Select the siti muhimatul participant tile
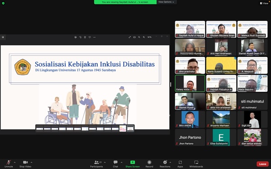Screen dimensions: 271x169 [253, 101]
